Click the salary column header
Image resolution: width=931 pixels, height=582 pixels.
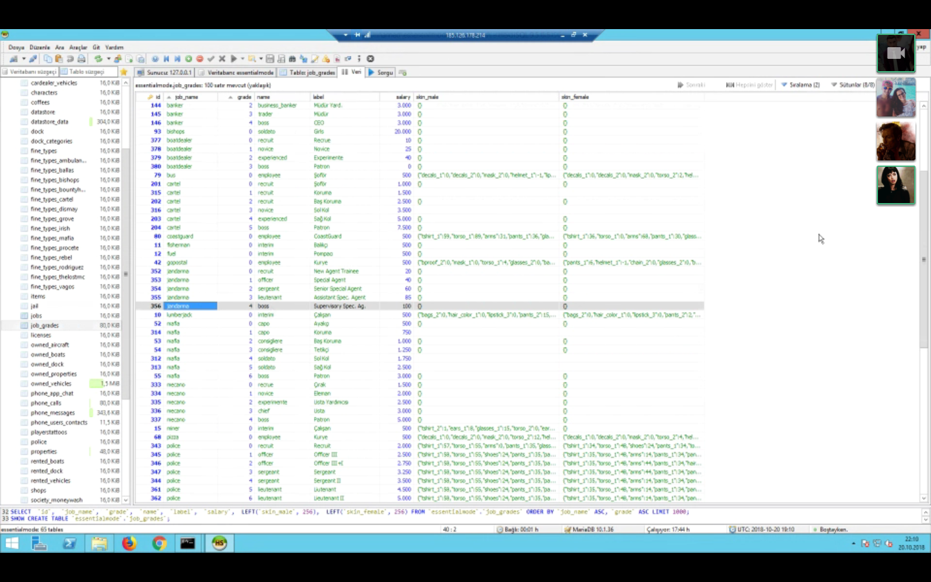tap(396, 97)
